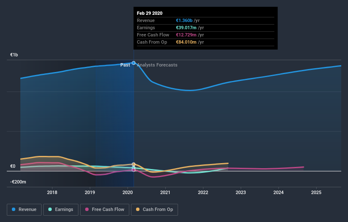Image resolution: width=348 pixels, height=222 pixels.
Task: Click the 2021 x-axis label
Action: point(165,192)
